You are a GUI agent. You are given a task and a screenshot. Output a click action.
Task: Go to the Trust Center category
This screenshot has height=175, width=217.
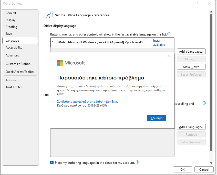coord(14,87)
